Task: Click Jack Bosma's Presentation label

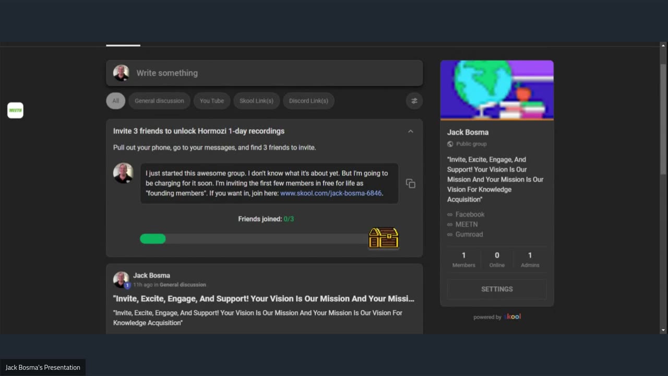Action: pyautogui.click(x=43, y=367)
